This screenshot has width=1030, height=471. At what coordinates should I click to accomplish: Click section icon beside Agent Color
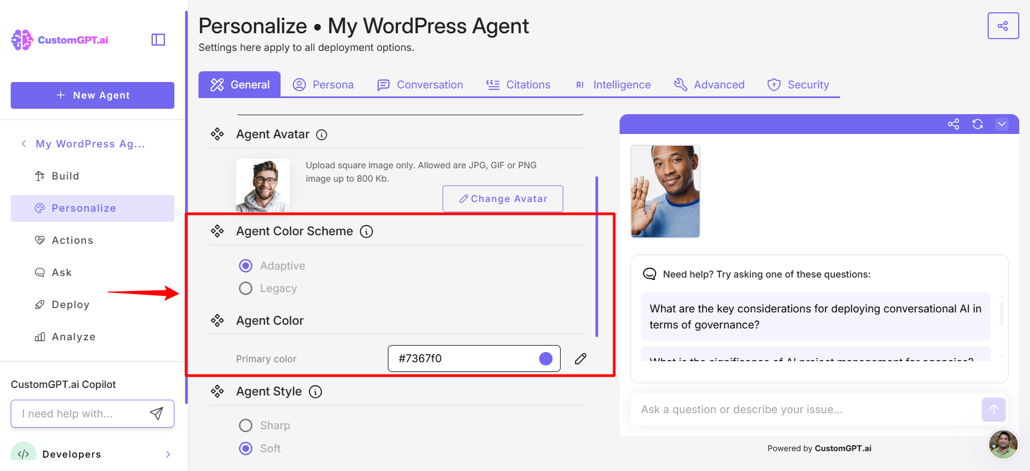(217, 320)
